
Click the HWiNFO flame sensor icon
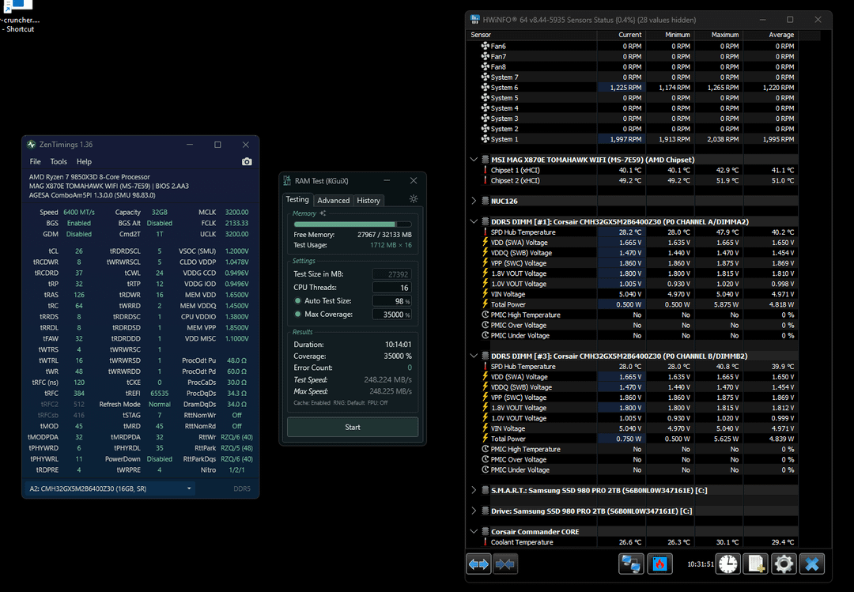pos(659,564)
